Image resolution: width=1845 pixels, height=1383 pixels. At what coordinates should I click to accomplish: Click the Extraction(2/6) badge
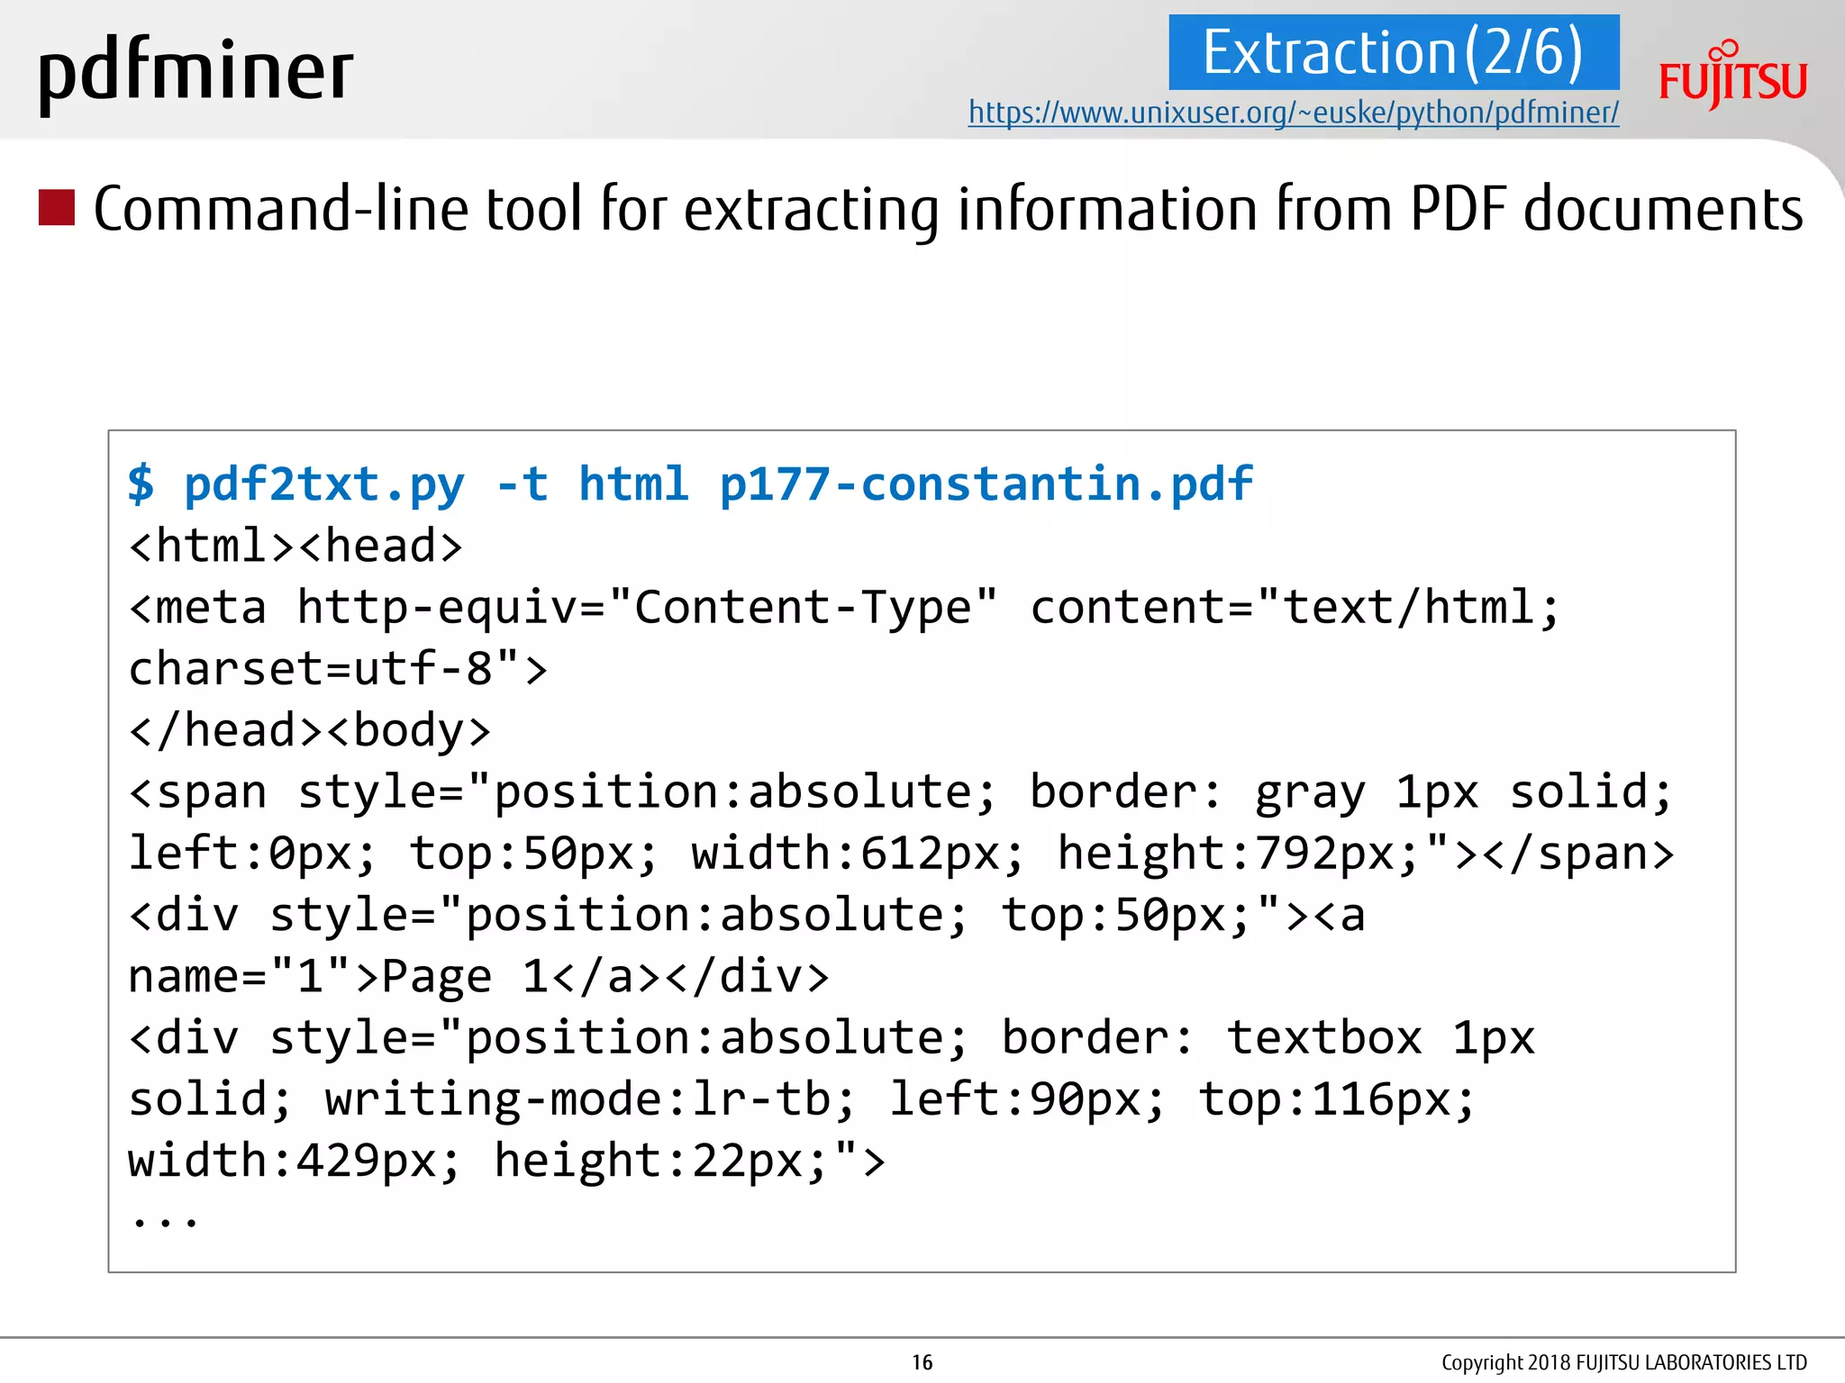tap(1394, 52)
